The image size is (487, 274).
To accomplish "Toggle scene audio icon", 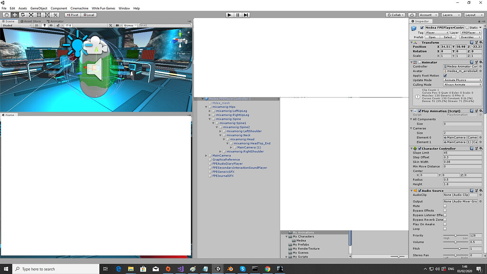I will (x=51, y=25).
